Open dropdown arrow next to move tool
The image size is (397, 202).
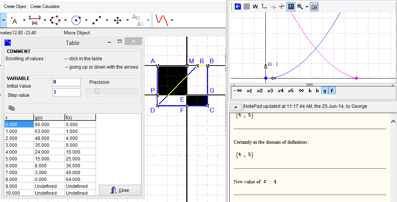click(x=127, y=20)
